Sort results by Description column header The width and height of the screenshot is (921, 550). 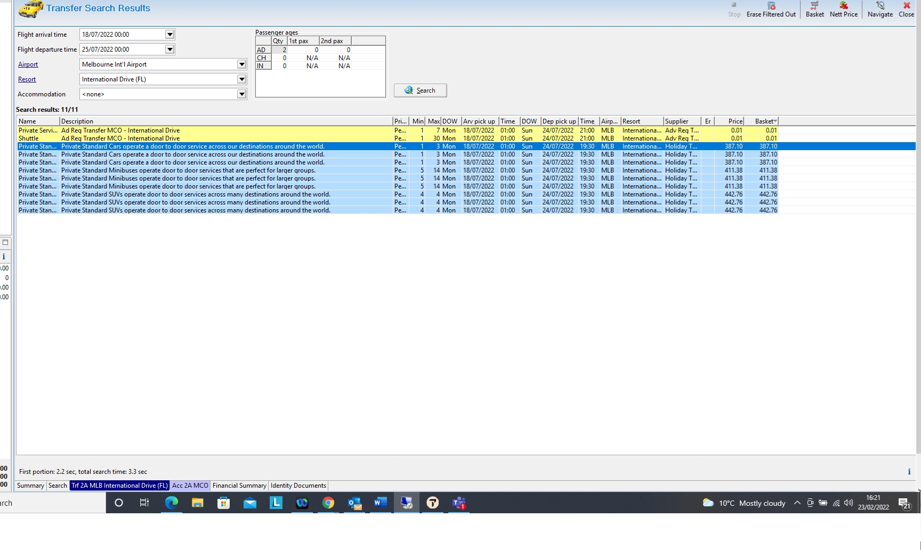tap(226, 121)
